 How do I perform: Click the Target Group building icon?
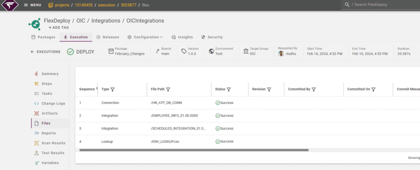coord(246,51)
